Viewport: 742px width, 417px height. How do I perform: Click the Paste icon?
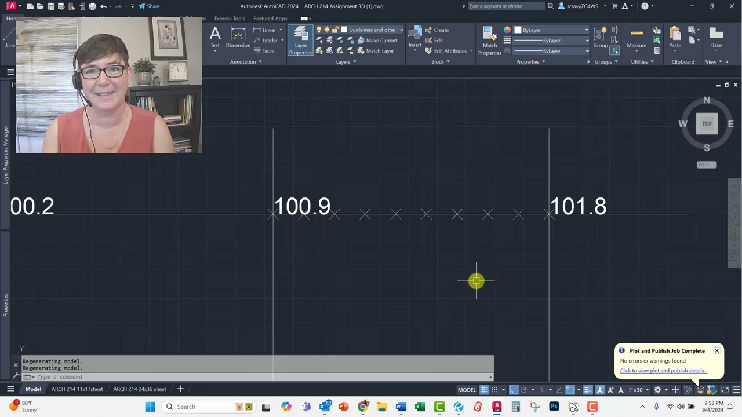[675, 34]
